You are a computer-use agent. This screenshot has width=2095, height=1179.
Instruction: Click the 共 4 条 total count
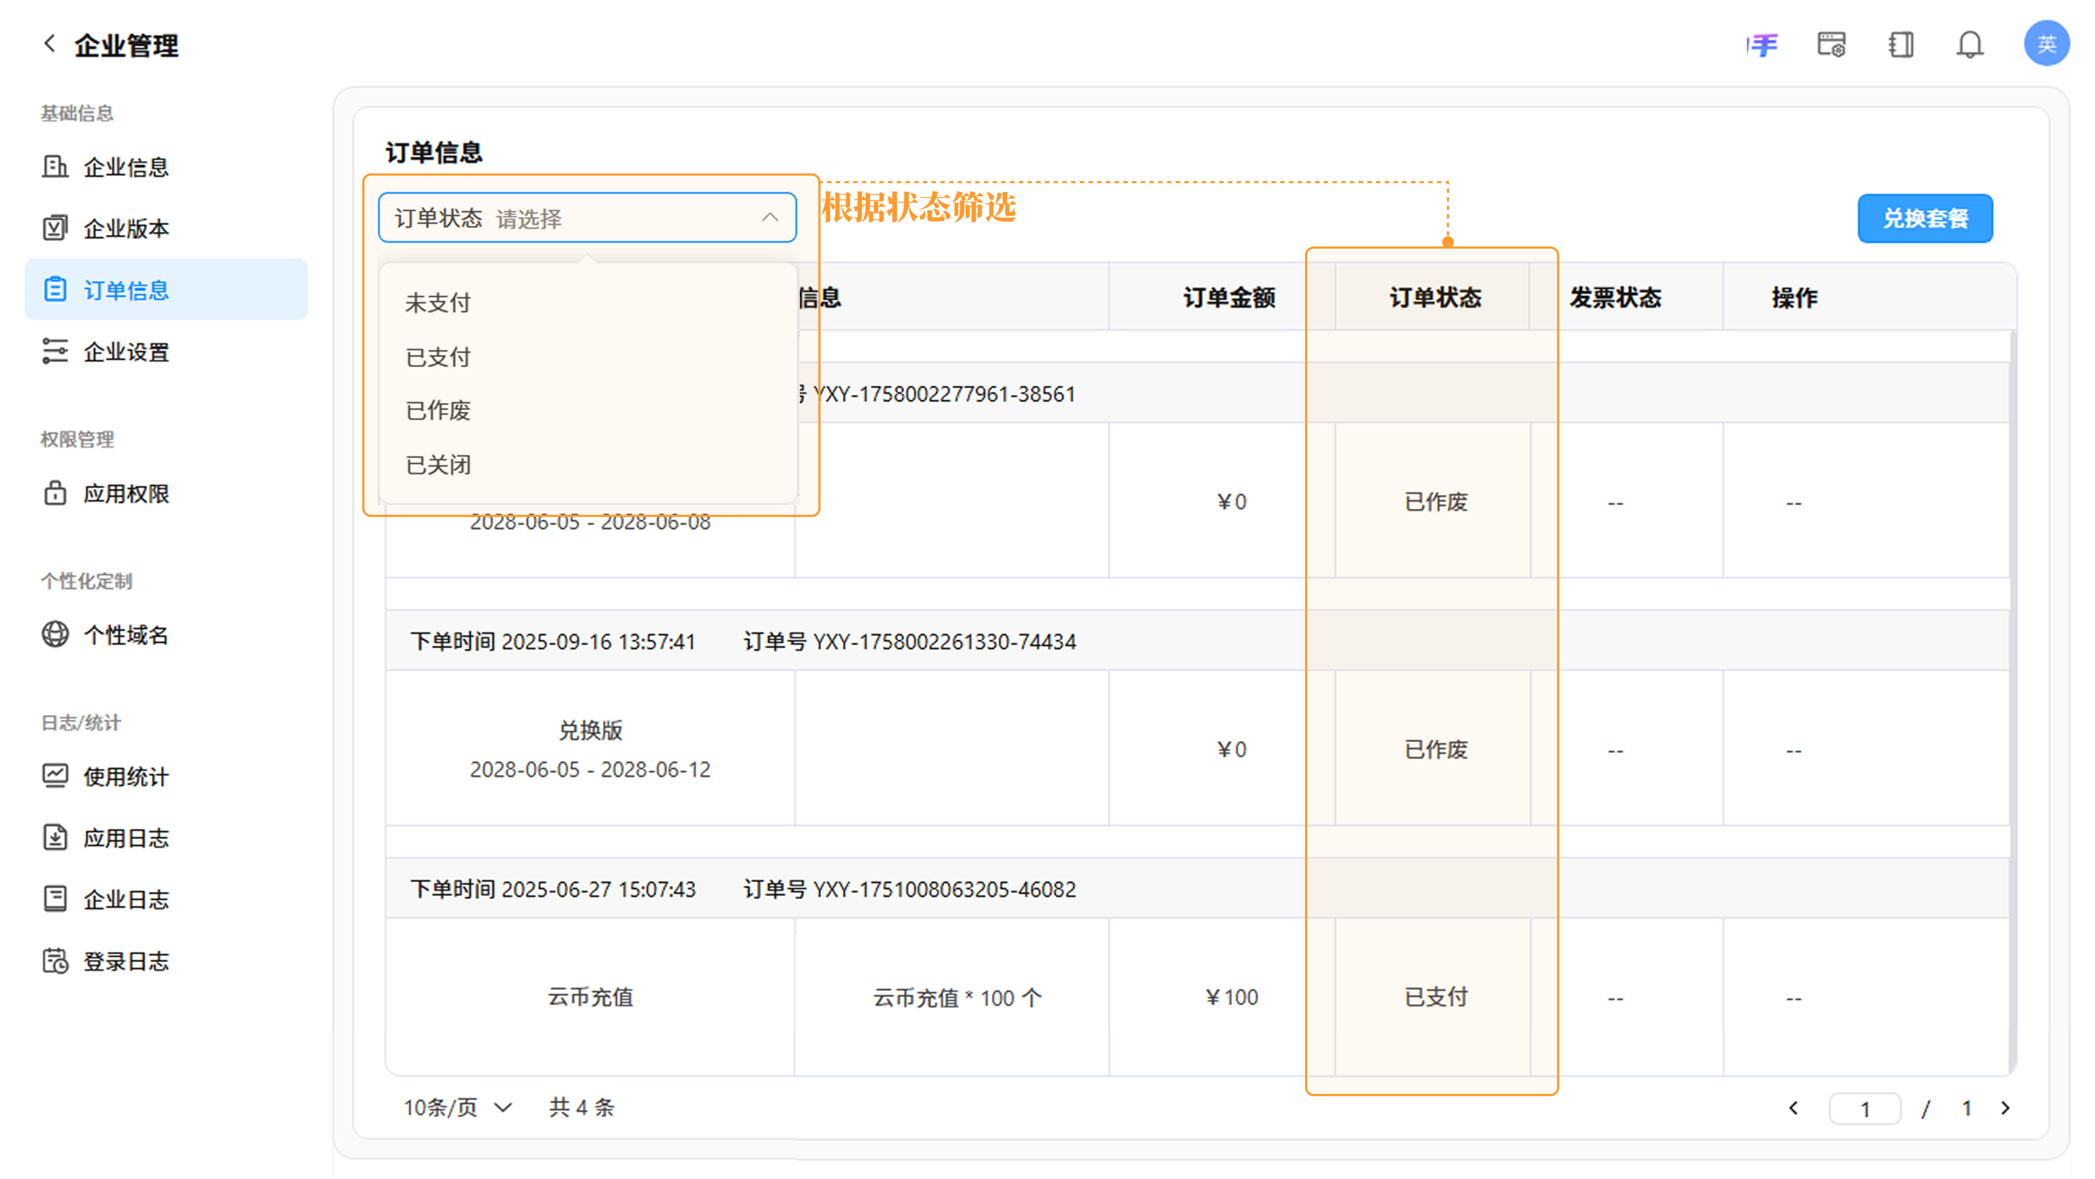tap(582, 1108)
